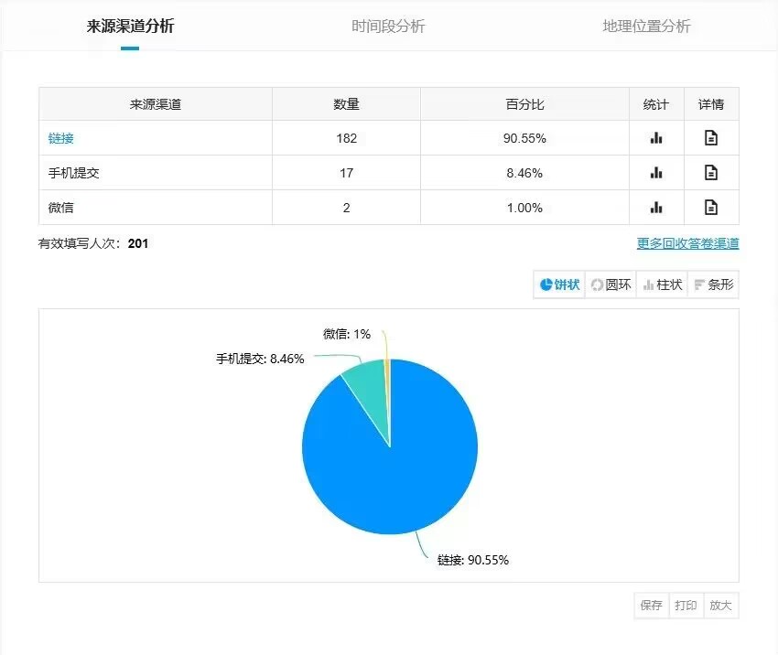Viewport: 778px width, 655px height.
Task: Switch chart type to 圆环 donut view
Action: (x=611, y=285)
